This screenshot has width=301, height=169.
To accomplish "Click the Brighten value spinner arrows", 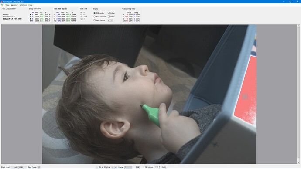I will click(x=160, y=167).
